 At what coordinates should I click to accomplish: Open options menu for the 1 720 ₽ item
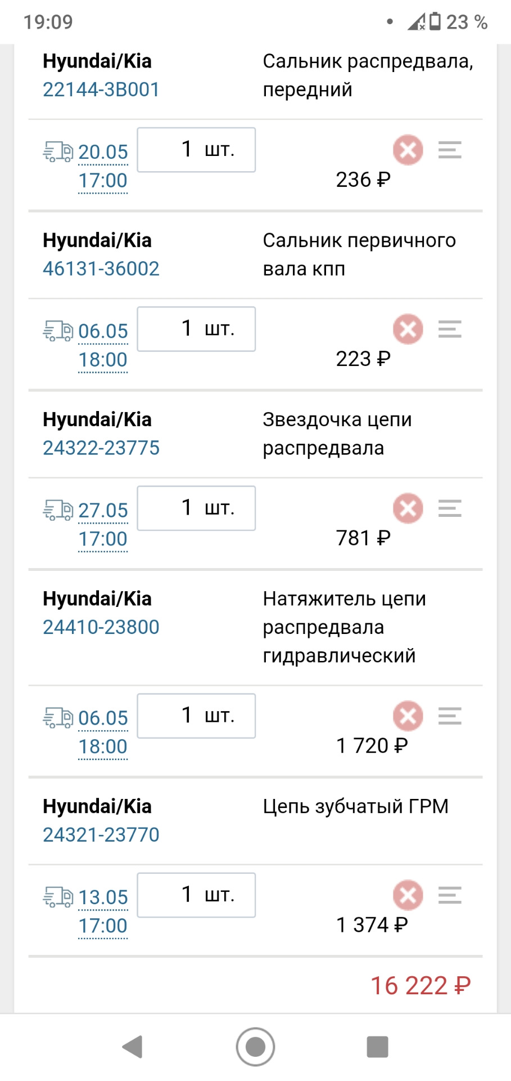click(x=450, y=716)
